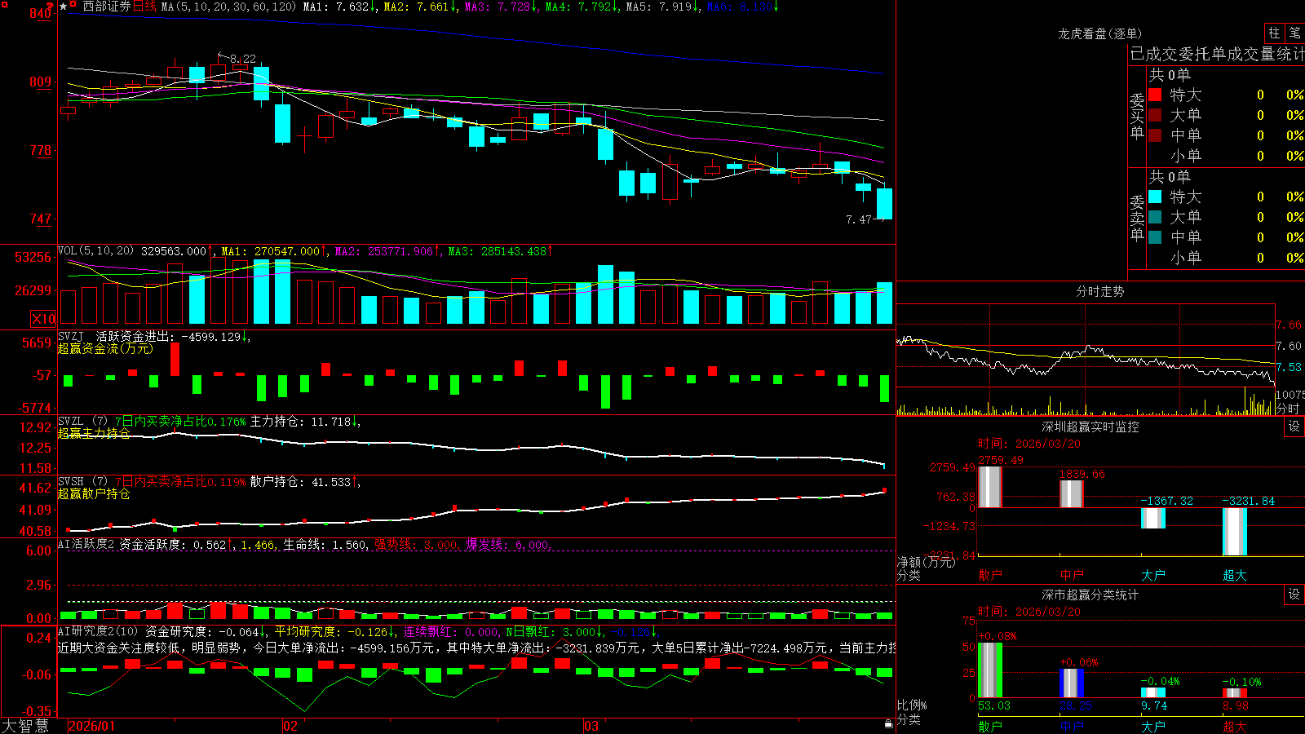
Task: Click the red 特大 buy-order color swatch
Action: tap(1155, 95)
